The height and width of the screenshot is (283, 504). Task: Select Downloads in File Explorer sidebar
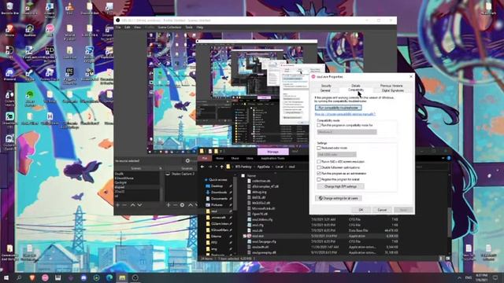click(219, 192)
